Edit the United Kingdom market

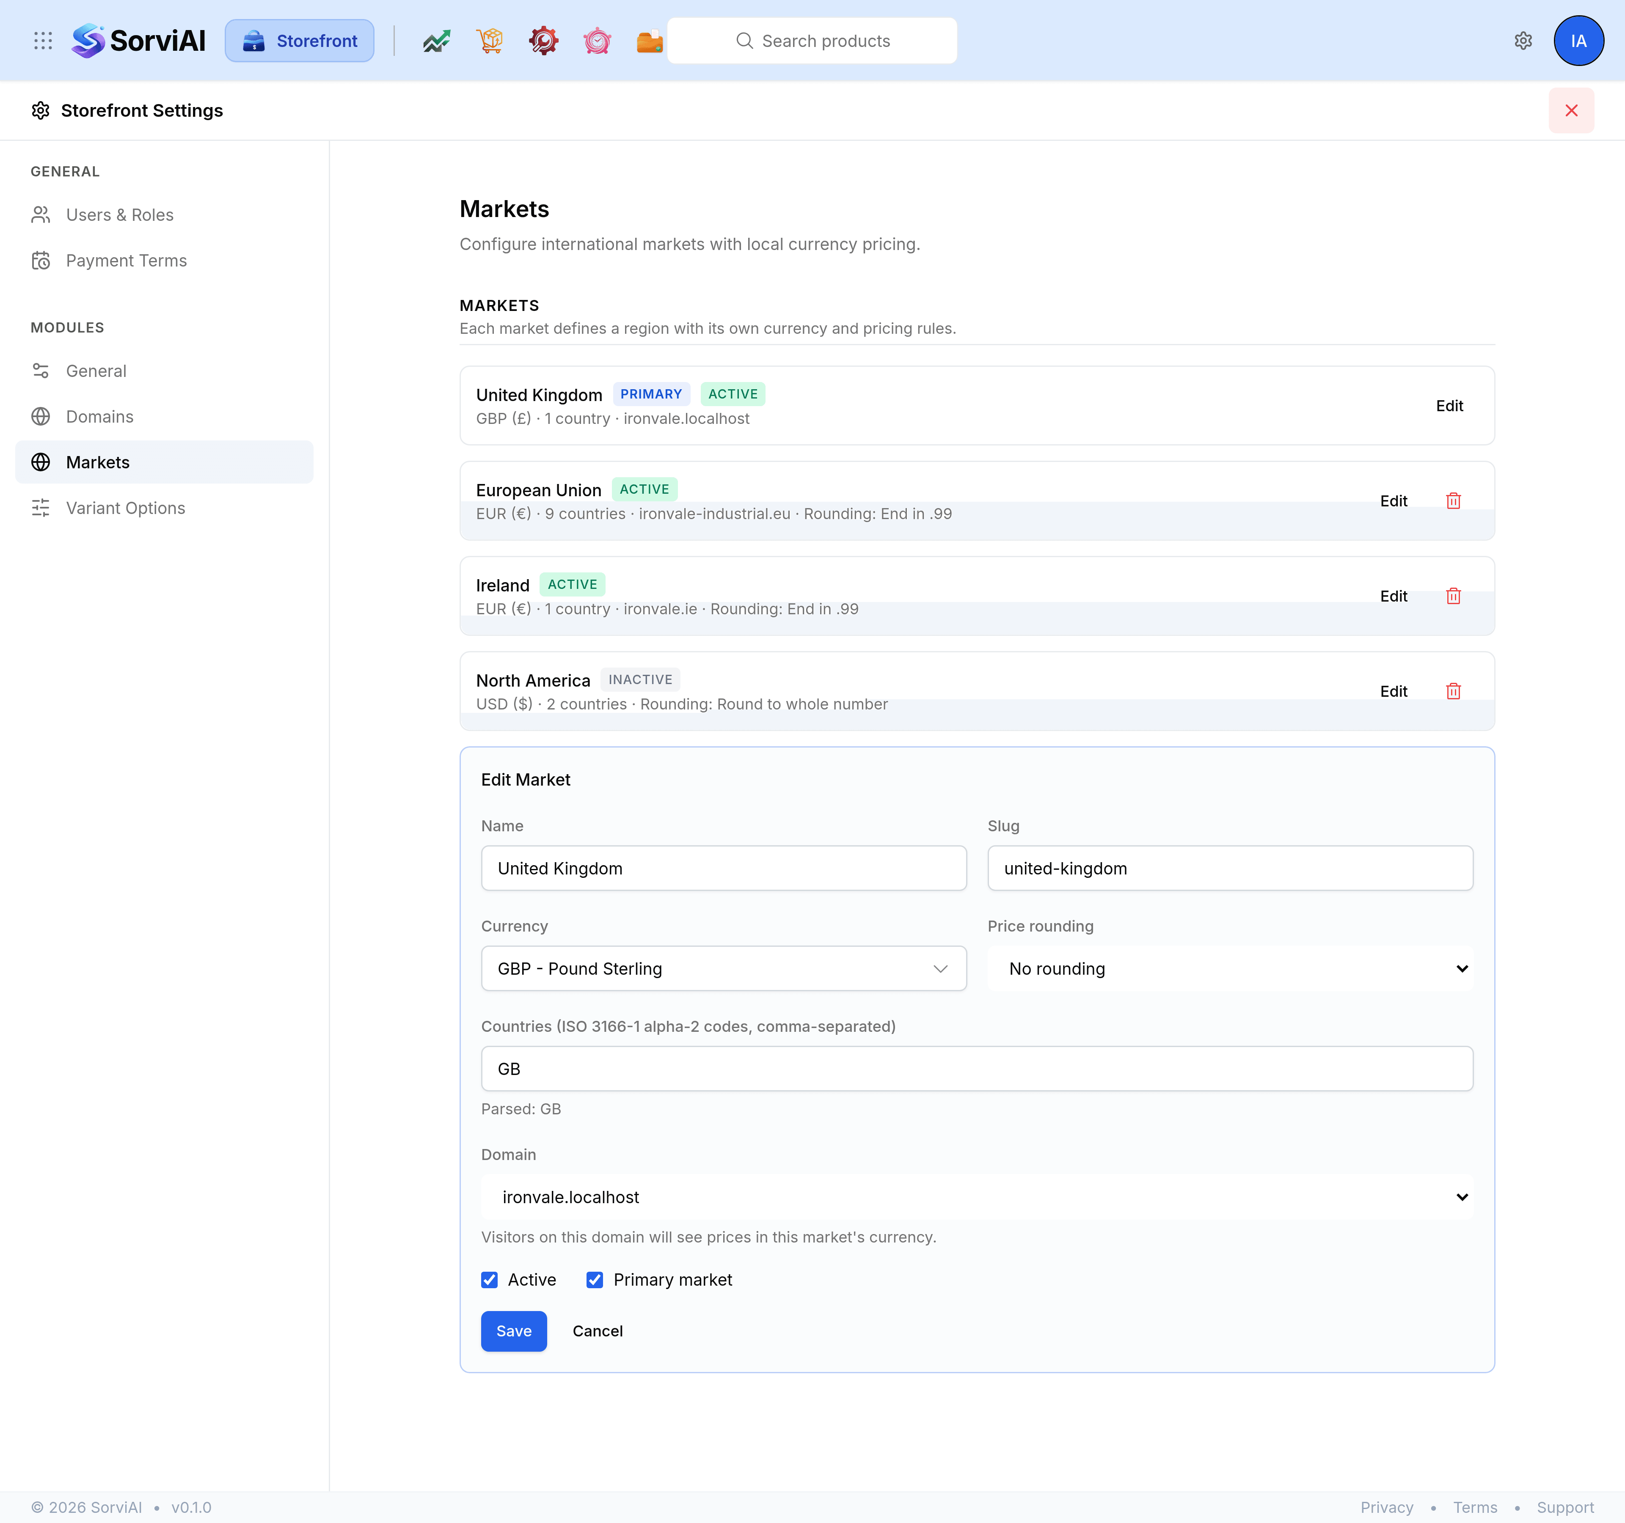pos(1449,406)
